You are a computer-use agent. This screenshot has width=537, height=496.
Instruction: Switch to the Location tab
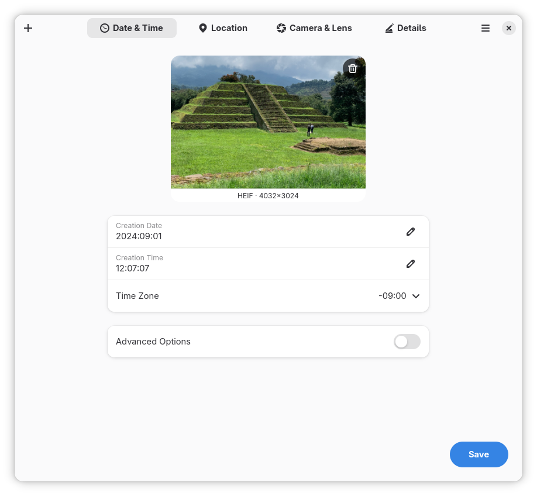(x=223, y=28)
